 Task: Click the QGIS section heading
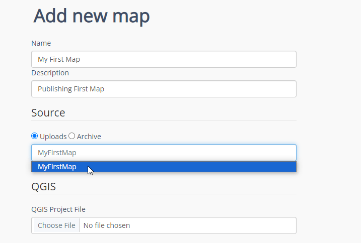(43, 187)
